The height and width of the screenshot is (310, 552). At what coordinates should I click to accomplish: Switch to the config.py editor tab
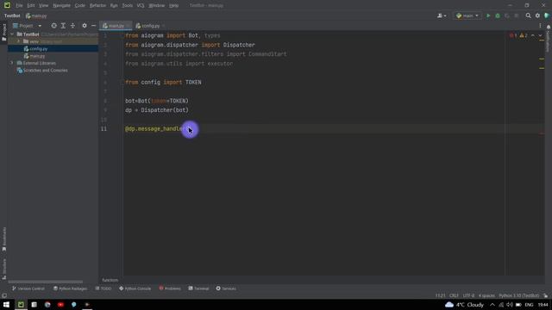tap(150, 26)
